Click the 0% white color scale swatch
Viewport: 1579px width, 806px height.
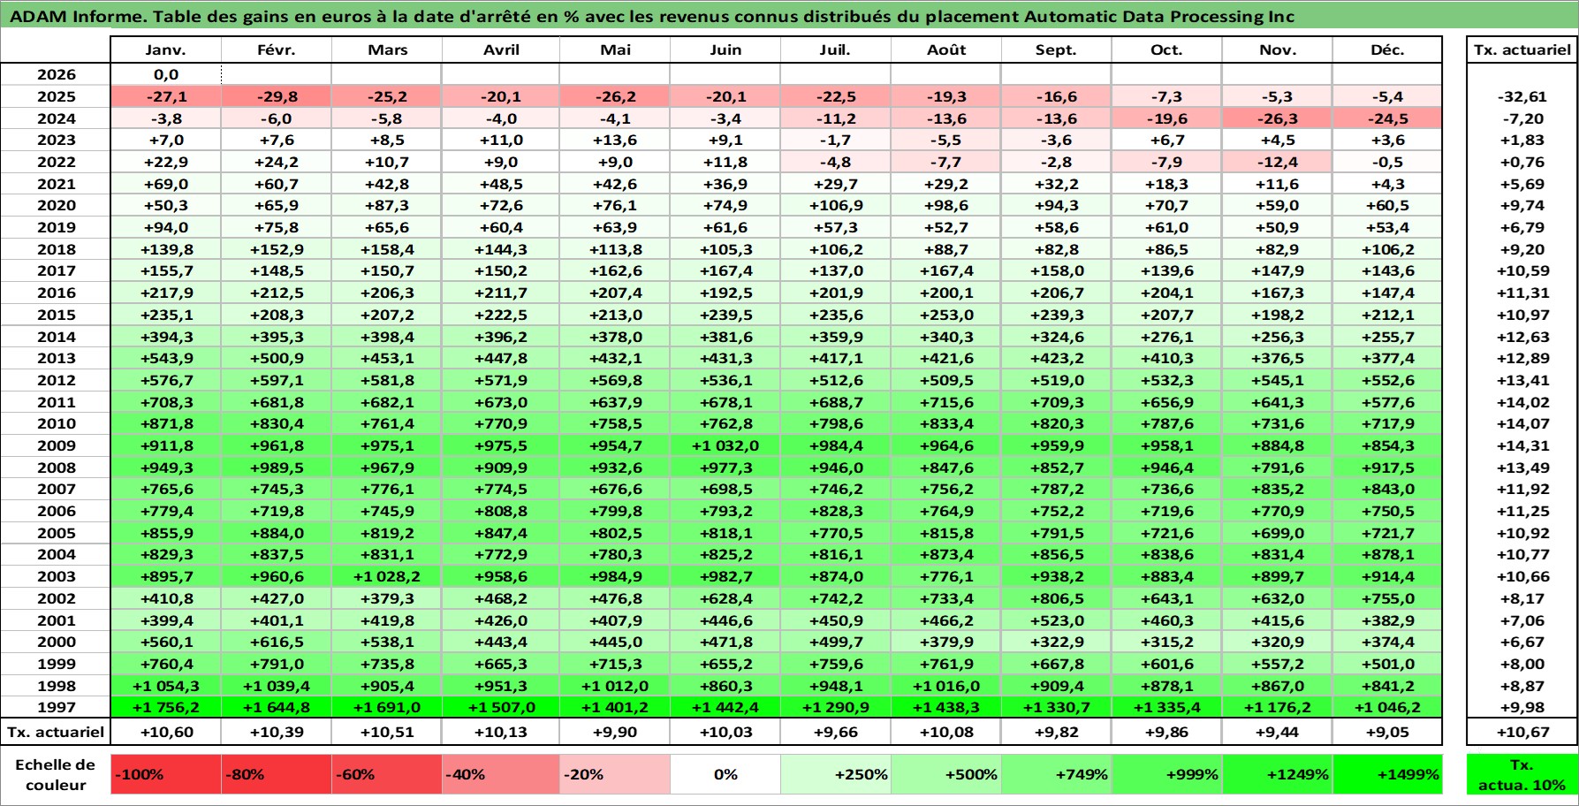(x=725, y=774)
